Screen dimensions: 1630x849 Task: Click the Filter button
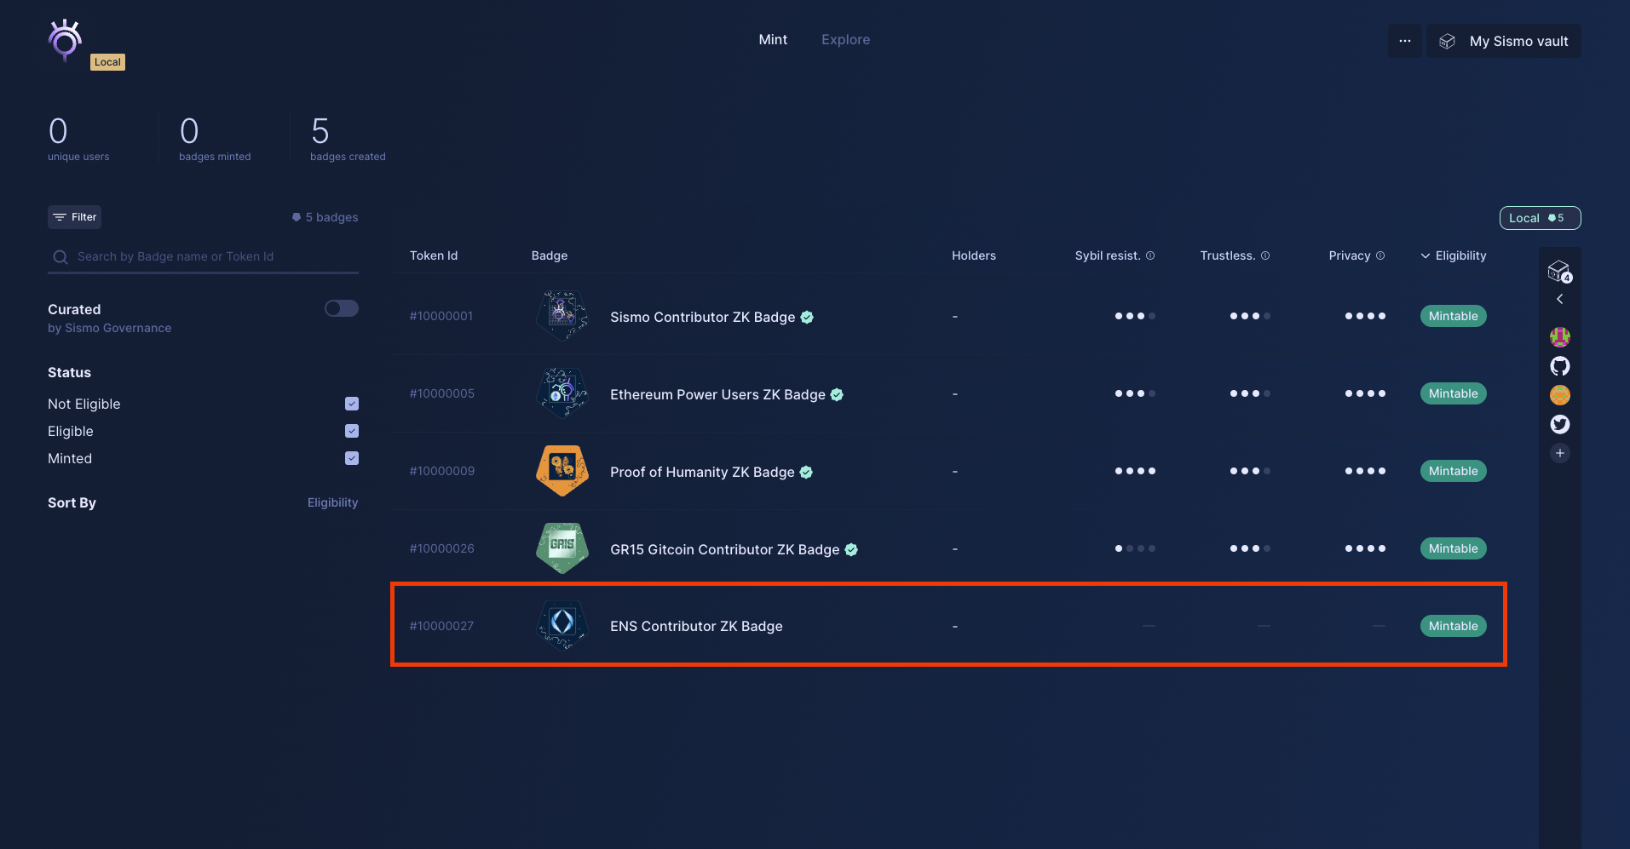coord(74,217)
